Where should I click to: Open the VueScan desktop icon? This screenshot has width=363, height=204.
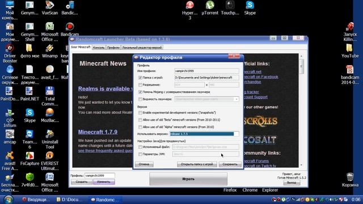49,7
